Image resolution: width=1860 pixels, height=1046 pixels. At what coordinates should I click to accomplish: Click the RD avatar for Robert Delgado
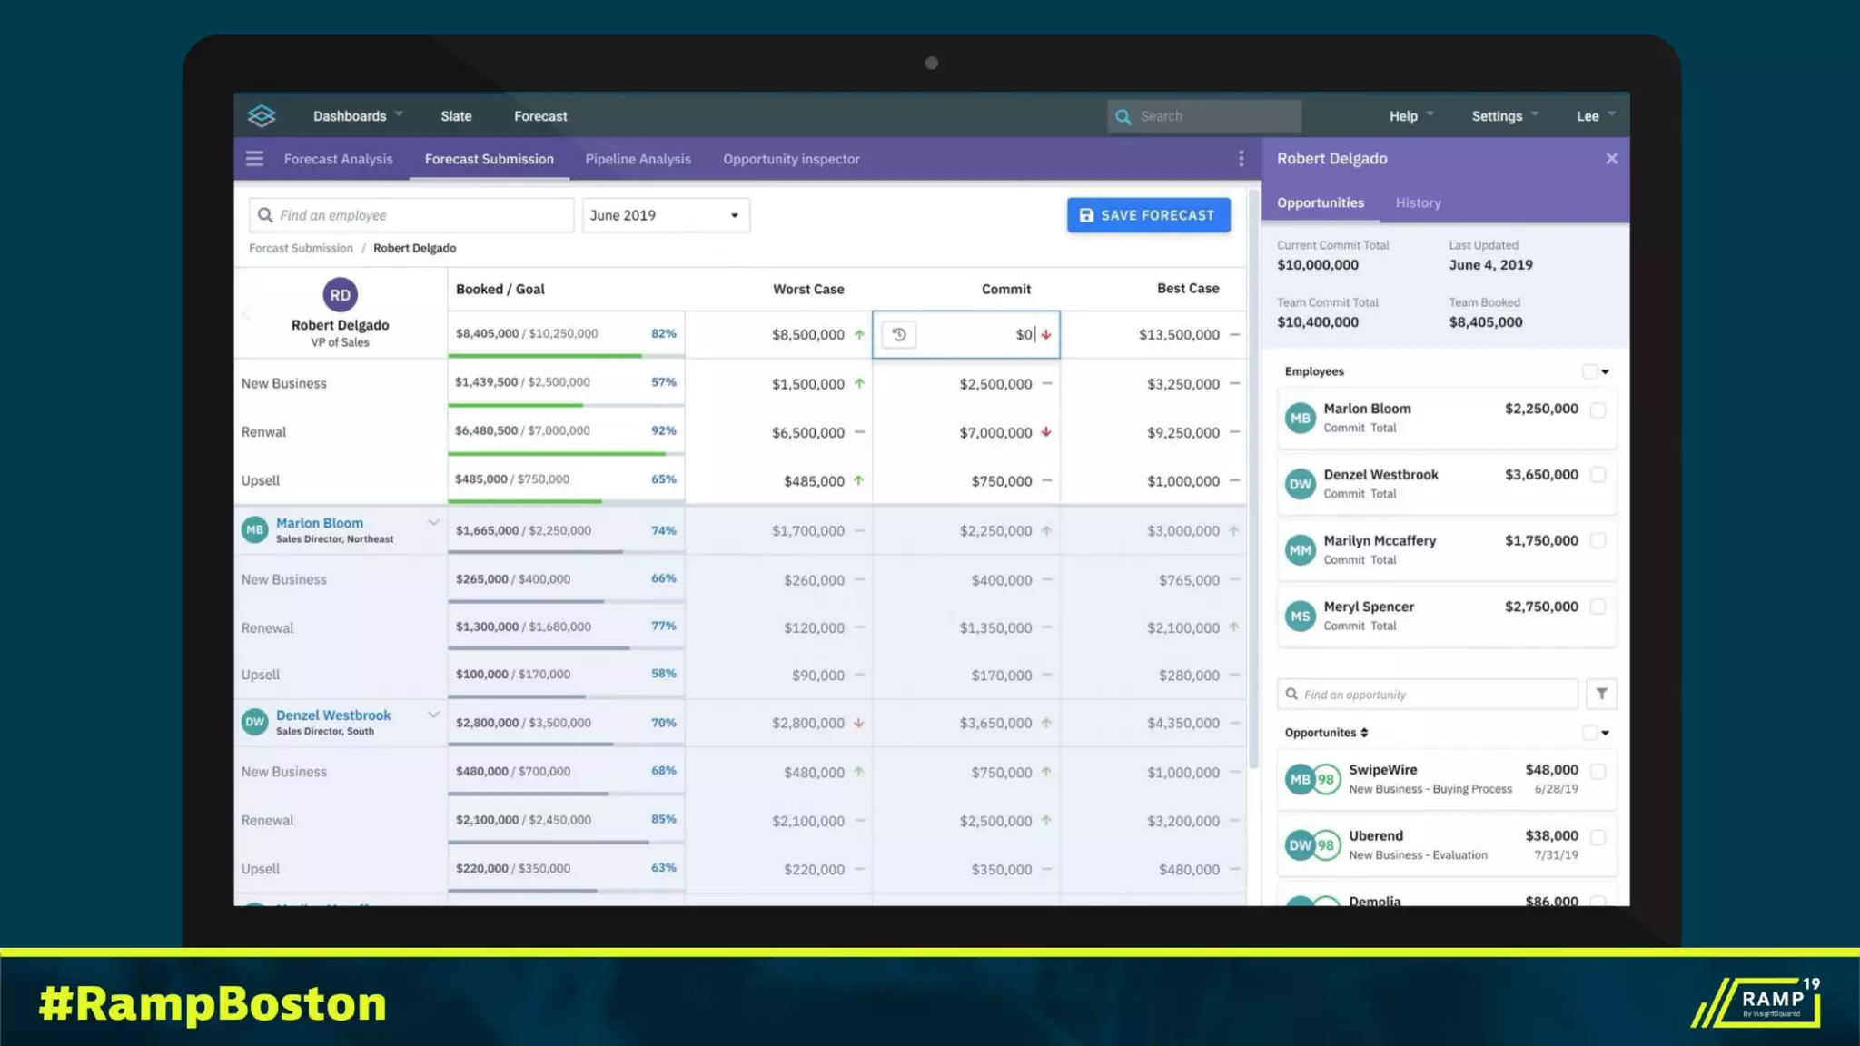coord(340,295)
